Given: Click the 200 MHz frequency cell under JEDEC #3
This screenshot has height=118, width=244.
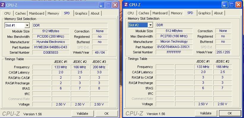Looking at the screenshot, I should (99, 67).
